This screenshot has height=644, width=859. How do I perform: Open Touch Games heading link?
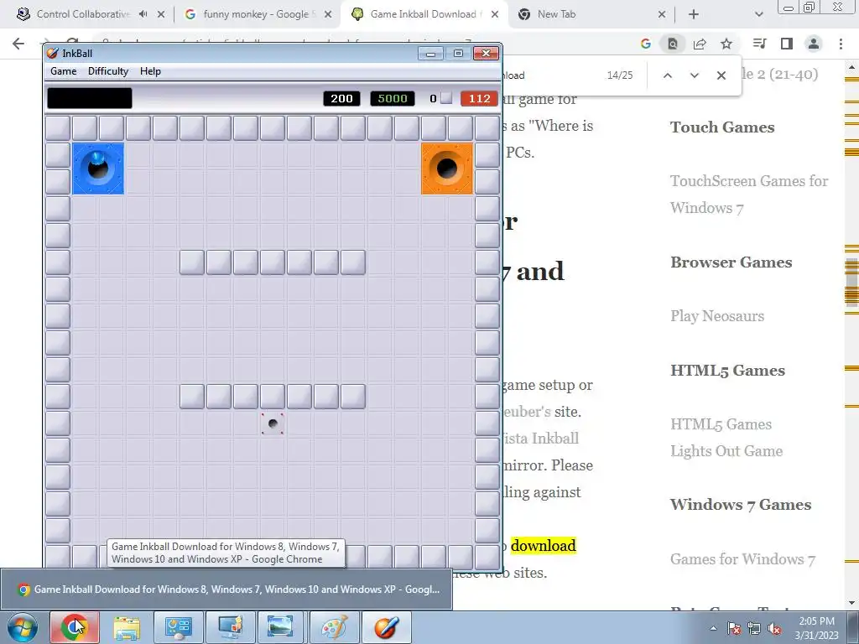tap(722, 127)
